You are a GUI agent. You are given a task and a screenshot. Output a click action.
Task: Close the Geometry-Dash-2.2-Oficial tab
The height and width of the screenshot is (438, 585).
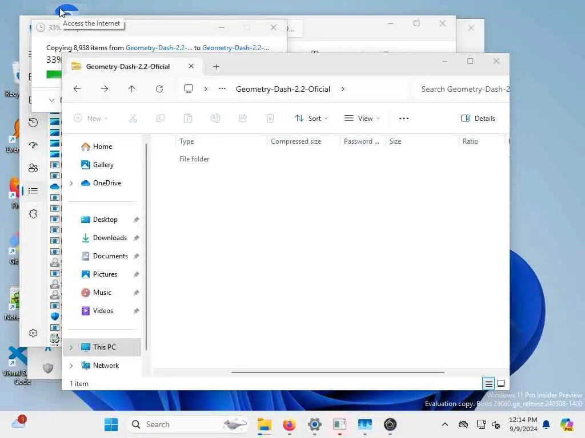(191, 66)
